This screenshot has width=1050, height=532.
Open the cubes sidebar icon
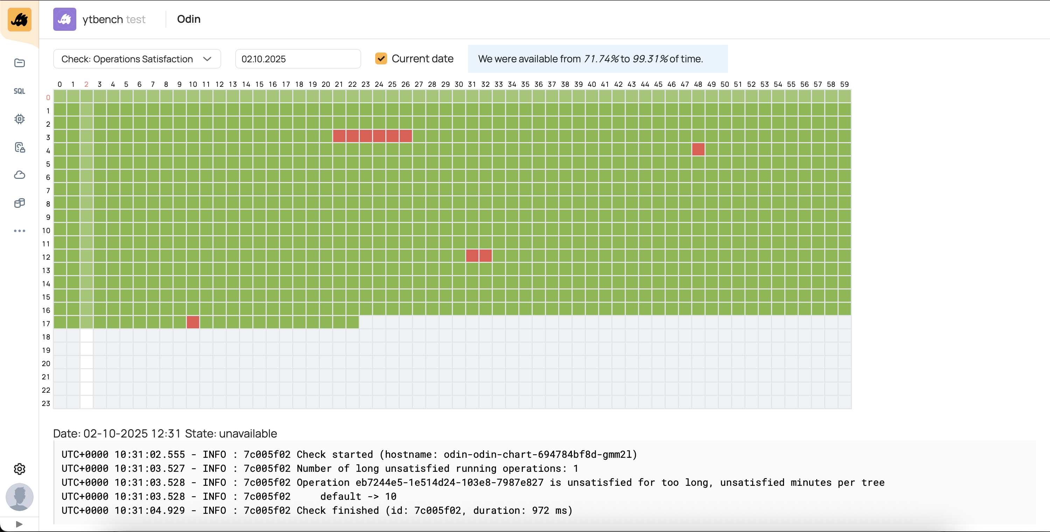[x=19, y=203]
